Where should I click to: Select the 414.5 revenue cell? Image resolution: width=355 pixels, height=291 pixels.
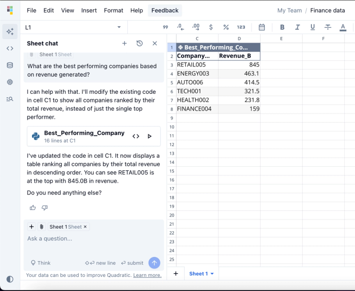239,82
